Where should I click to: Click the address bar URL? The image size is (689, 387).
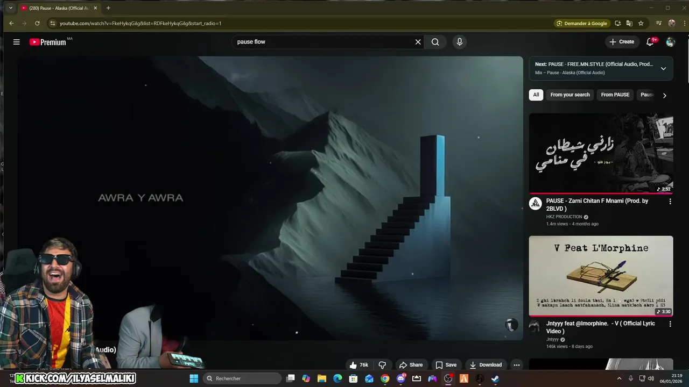pos(140,24)
